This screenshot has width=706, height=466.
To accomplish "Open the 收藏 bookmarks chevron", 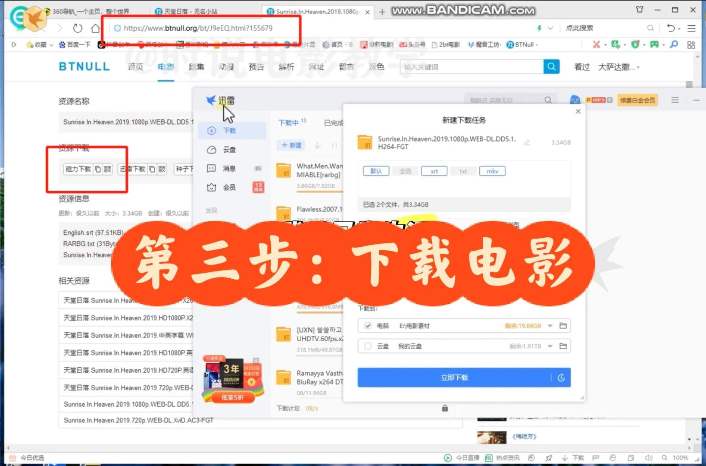I will point(51,44).
